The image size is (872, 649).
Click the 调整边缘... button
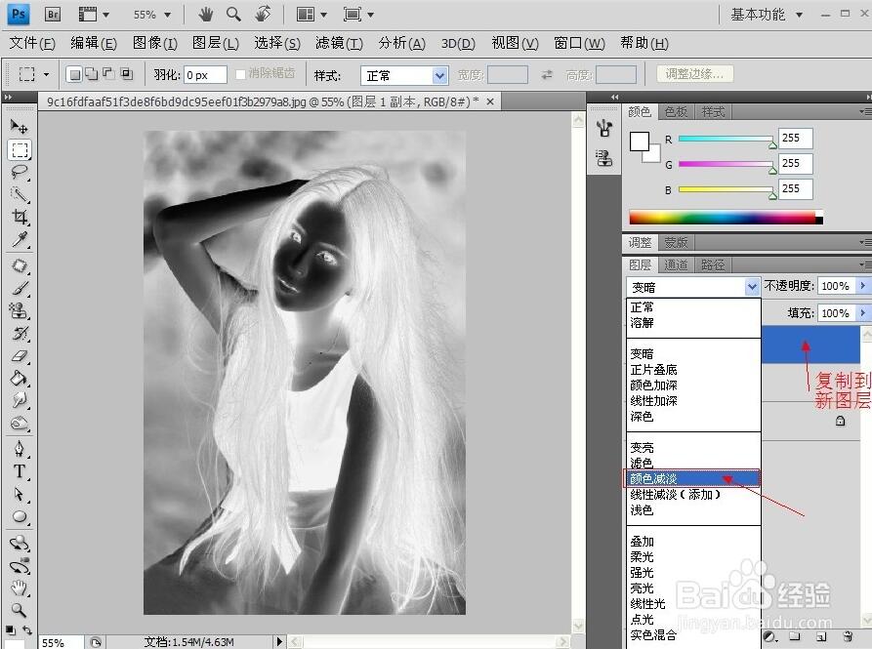pos(694,74)
